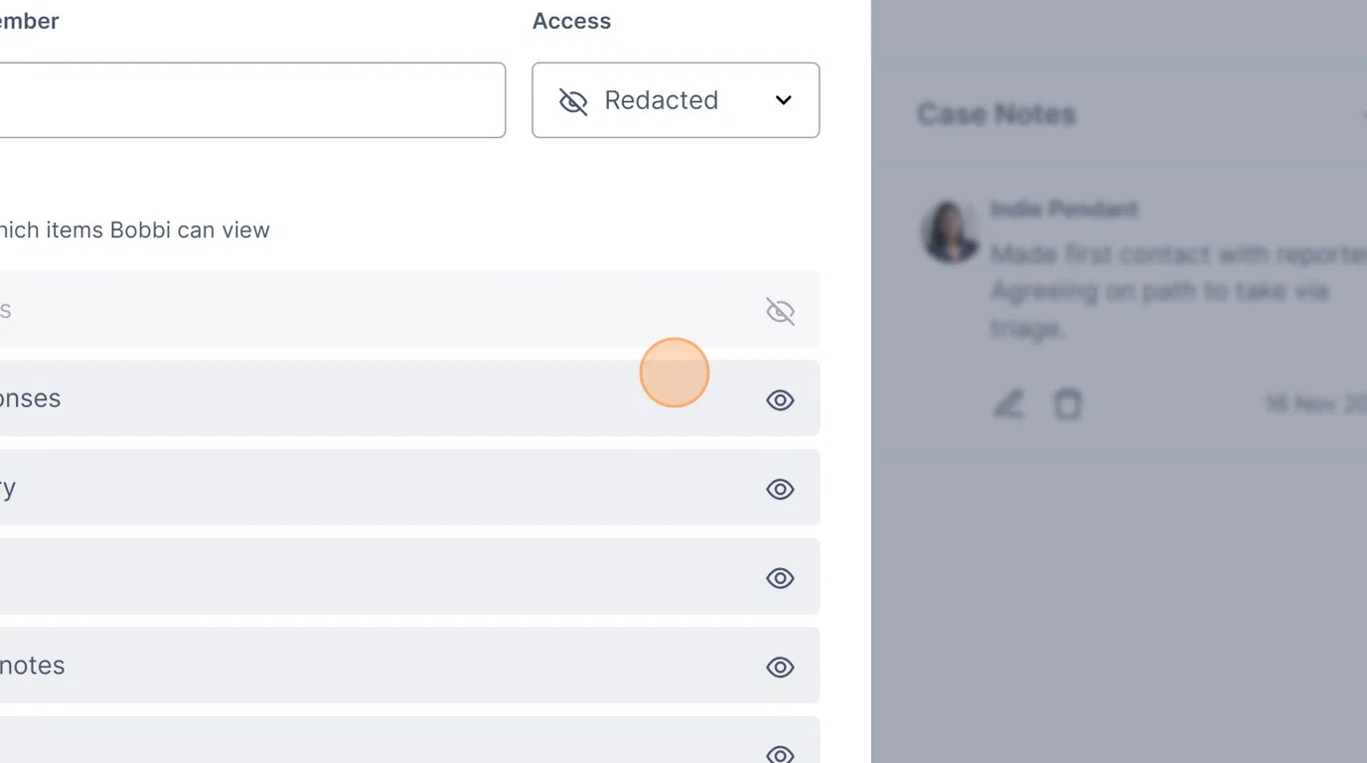1367x763 pixels.
Task: Click Indie Pendant's avatar photo
Action: click(951, 232)
